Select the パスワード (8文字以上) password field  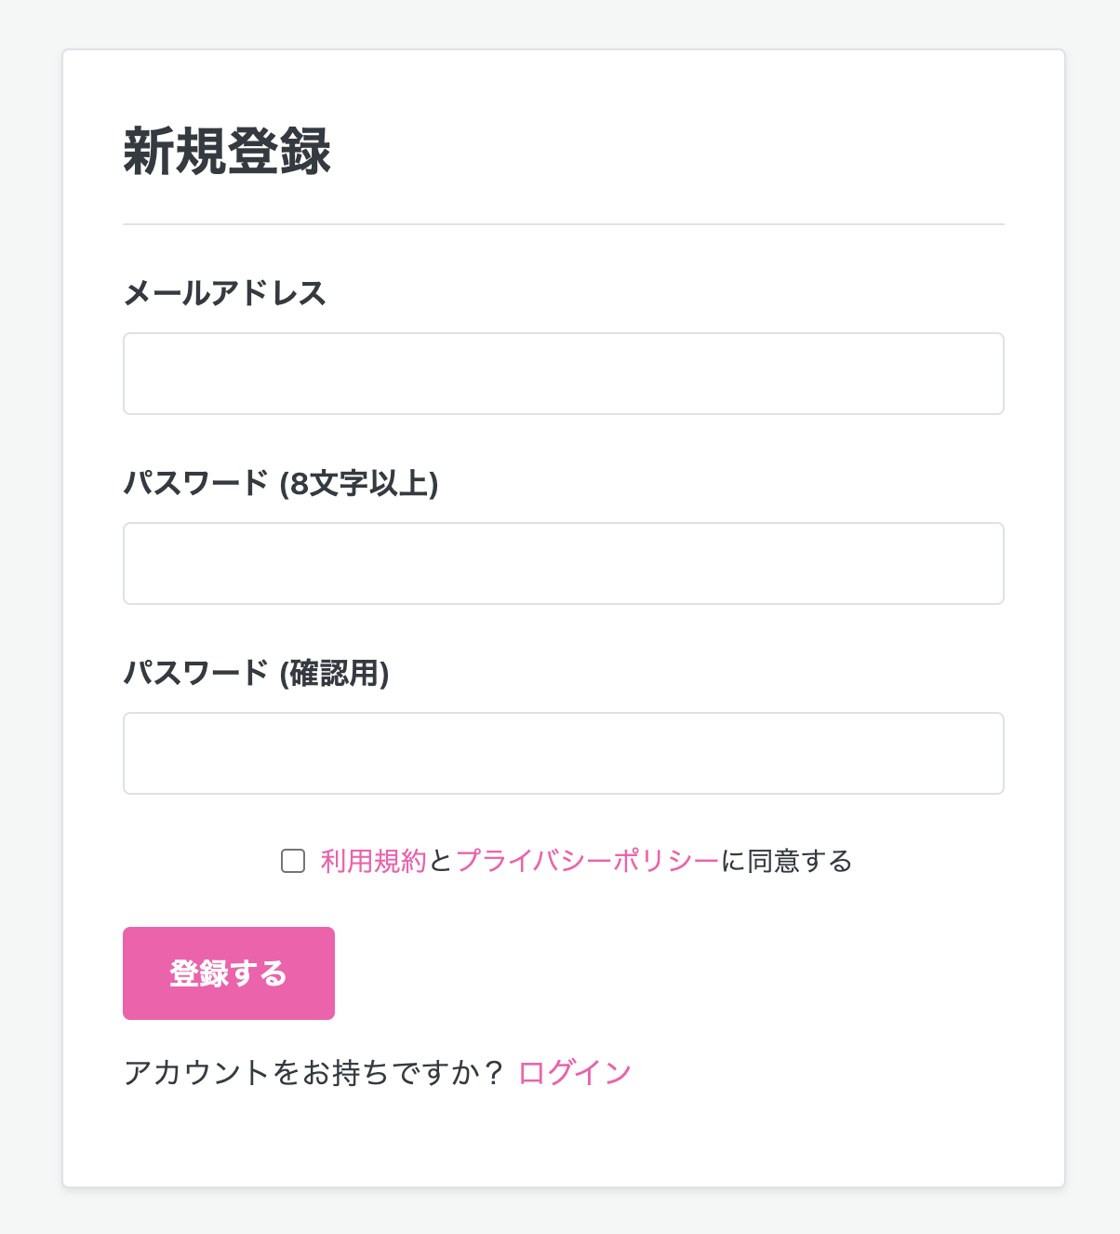pos(563,564)
